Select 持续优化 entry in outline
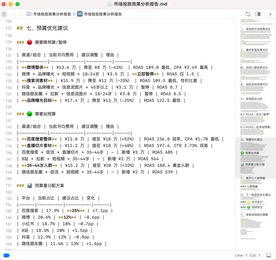Screen dimensions: 276x260 click(x=251, y=207)
